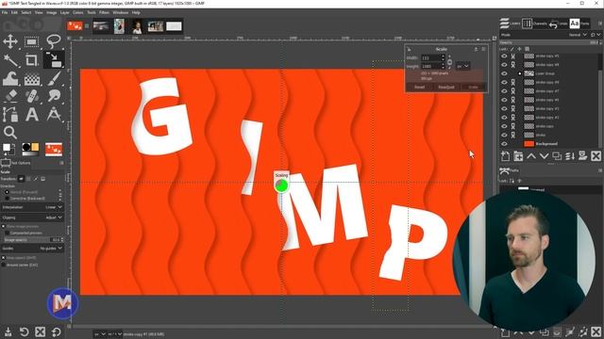Raise the selected layer one step
The image size is (604, 339).
[x=531, y=156]
